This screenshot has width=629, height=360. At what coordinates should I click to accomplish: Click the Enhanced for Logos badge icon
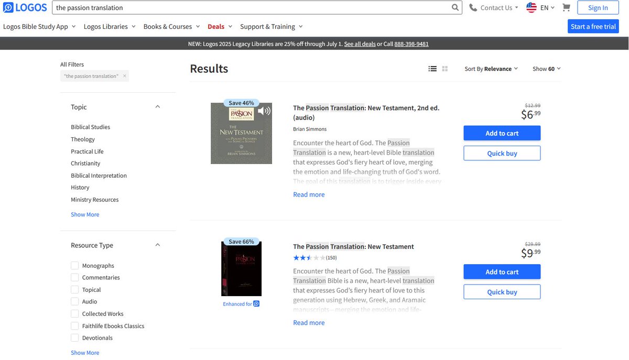pyautogui.click(x=256, y=304)
